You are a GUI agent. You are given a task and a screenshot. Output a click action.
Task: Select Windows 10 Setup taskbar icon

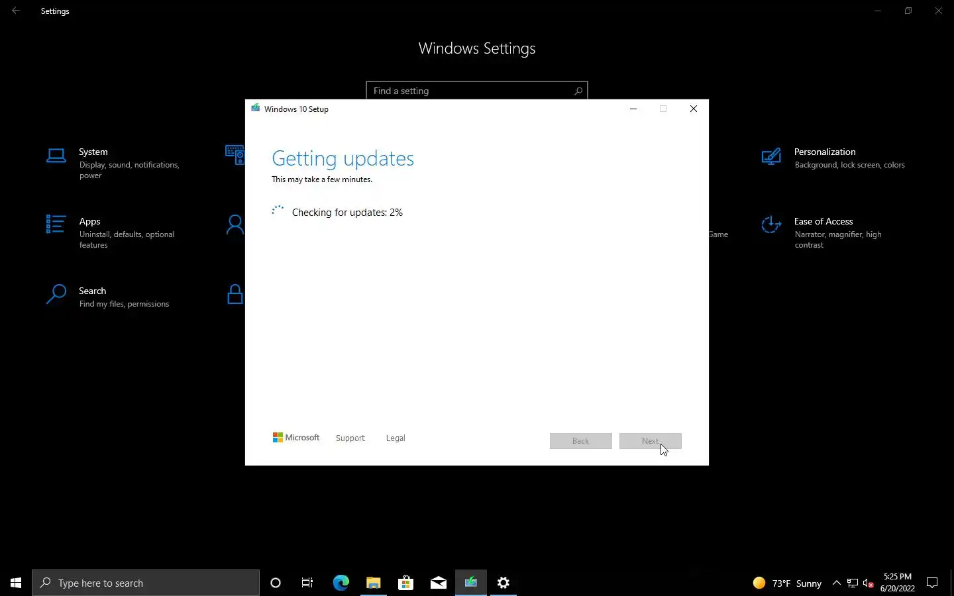pyautogui.click(x=471, y=583)
